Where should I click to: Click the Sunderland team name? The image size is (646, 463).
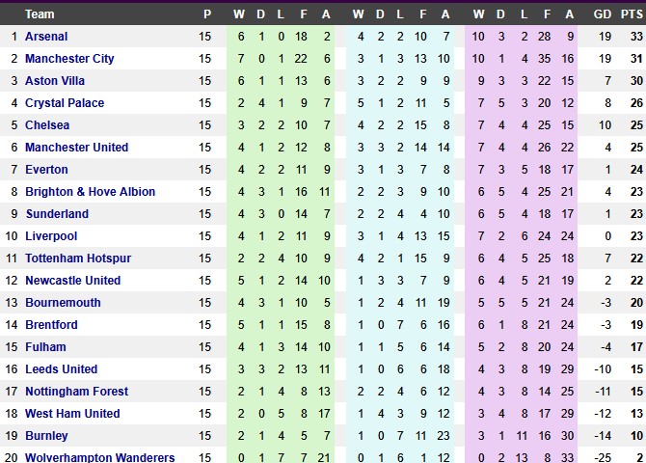point(57,214)
